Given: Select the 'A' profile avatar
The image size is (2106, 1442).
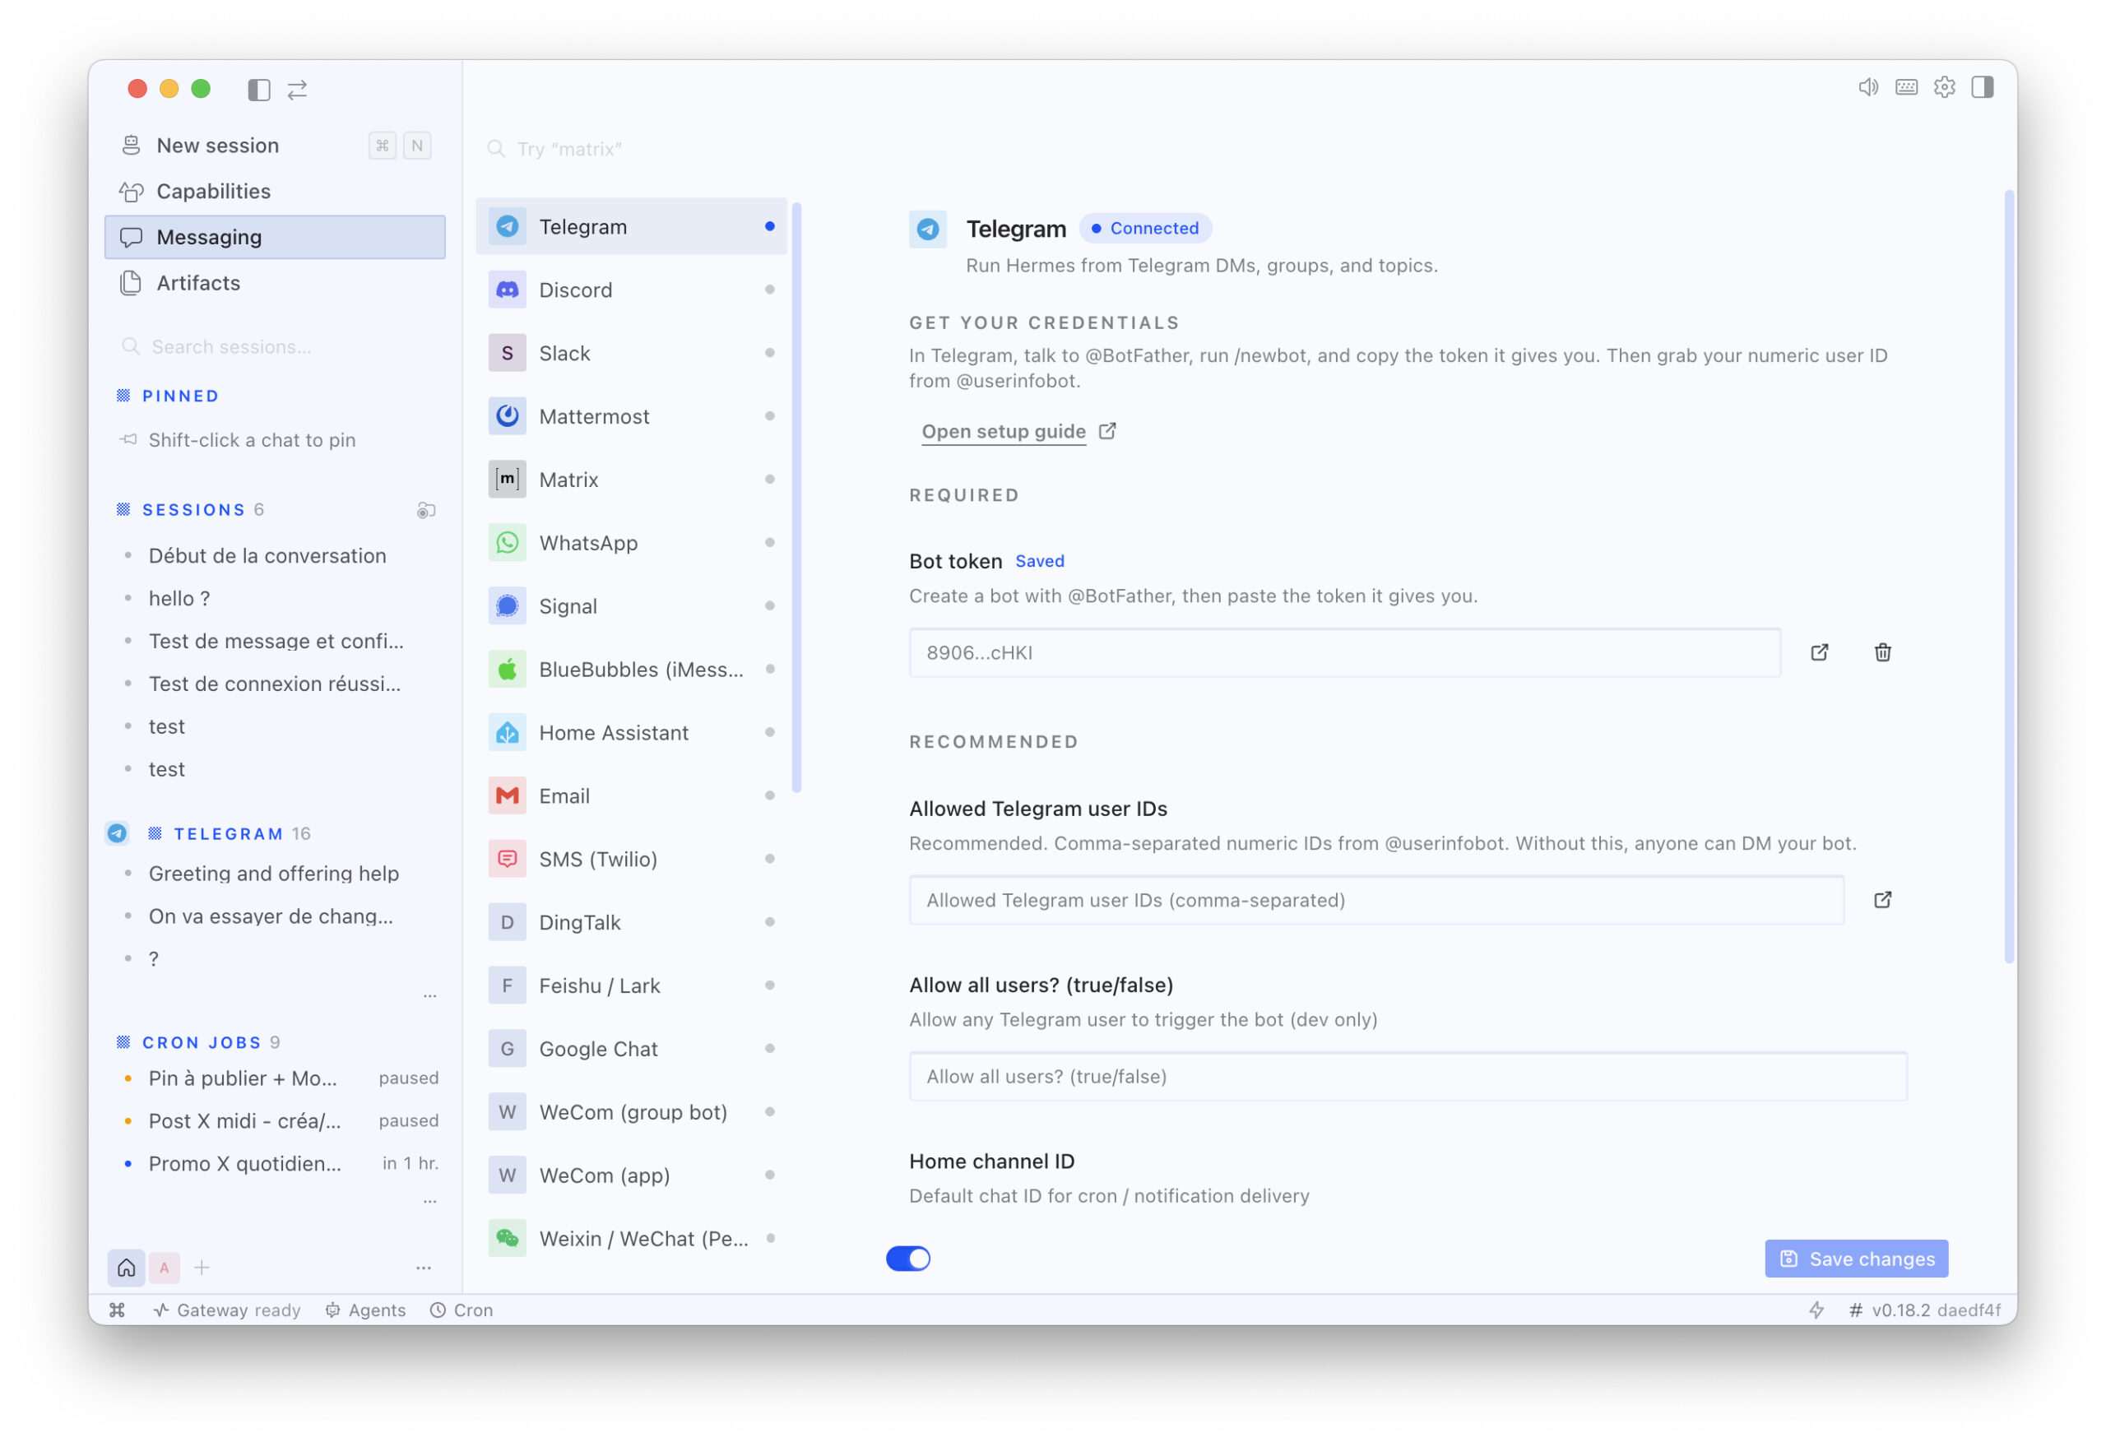Looking at the screenshot, I should (x=164, y=1267).
